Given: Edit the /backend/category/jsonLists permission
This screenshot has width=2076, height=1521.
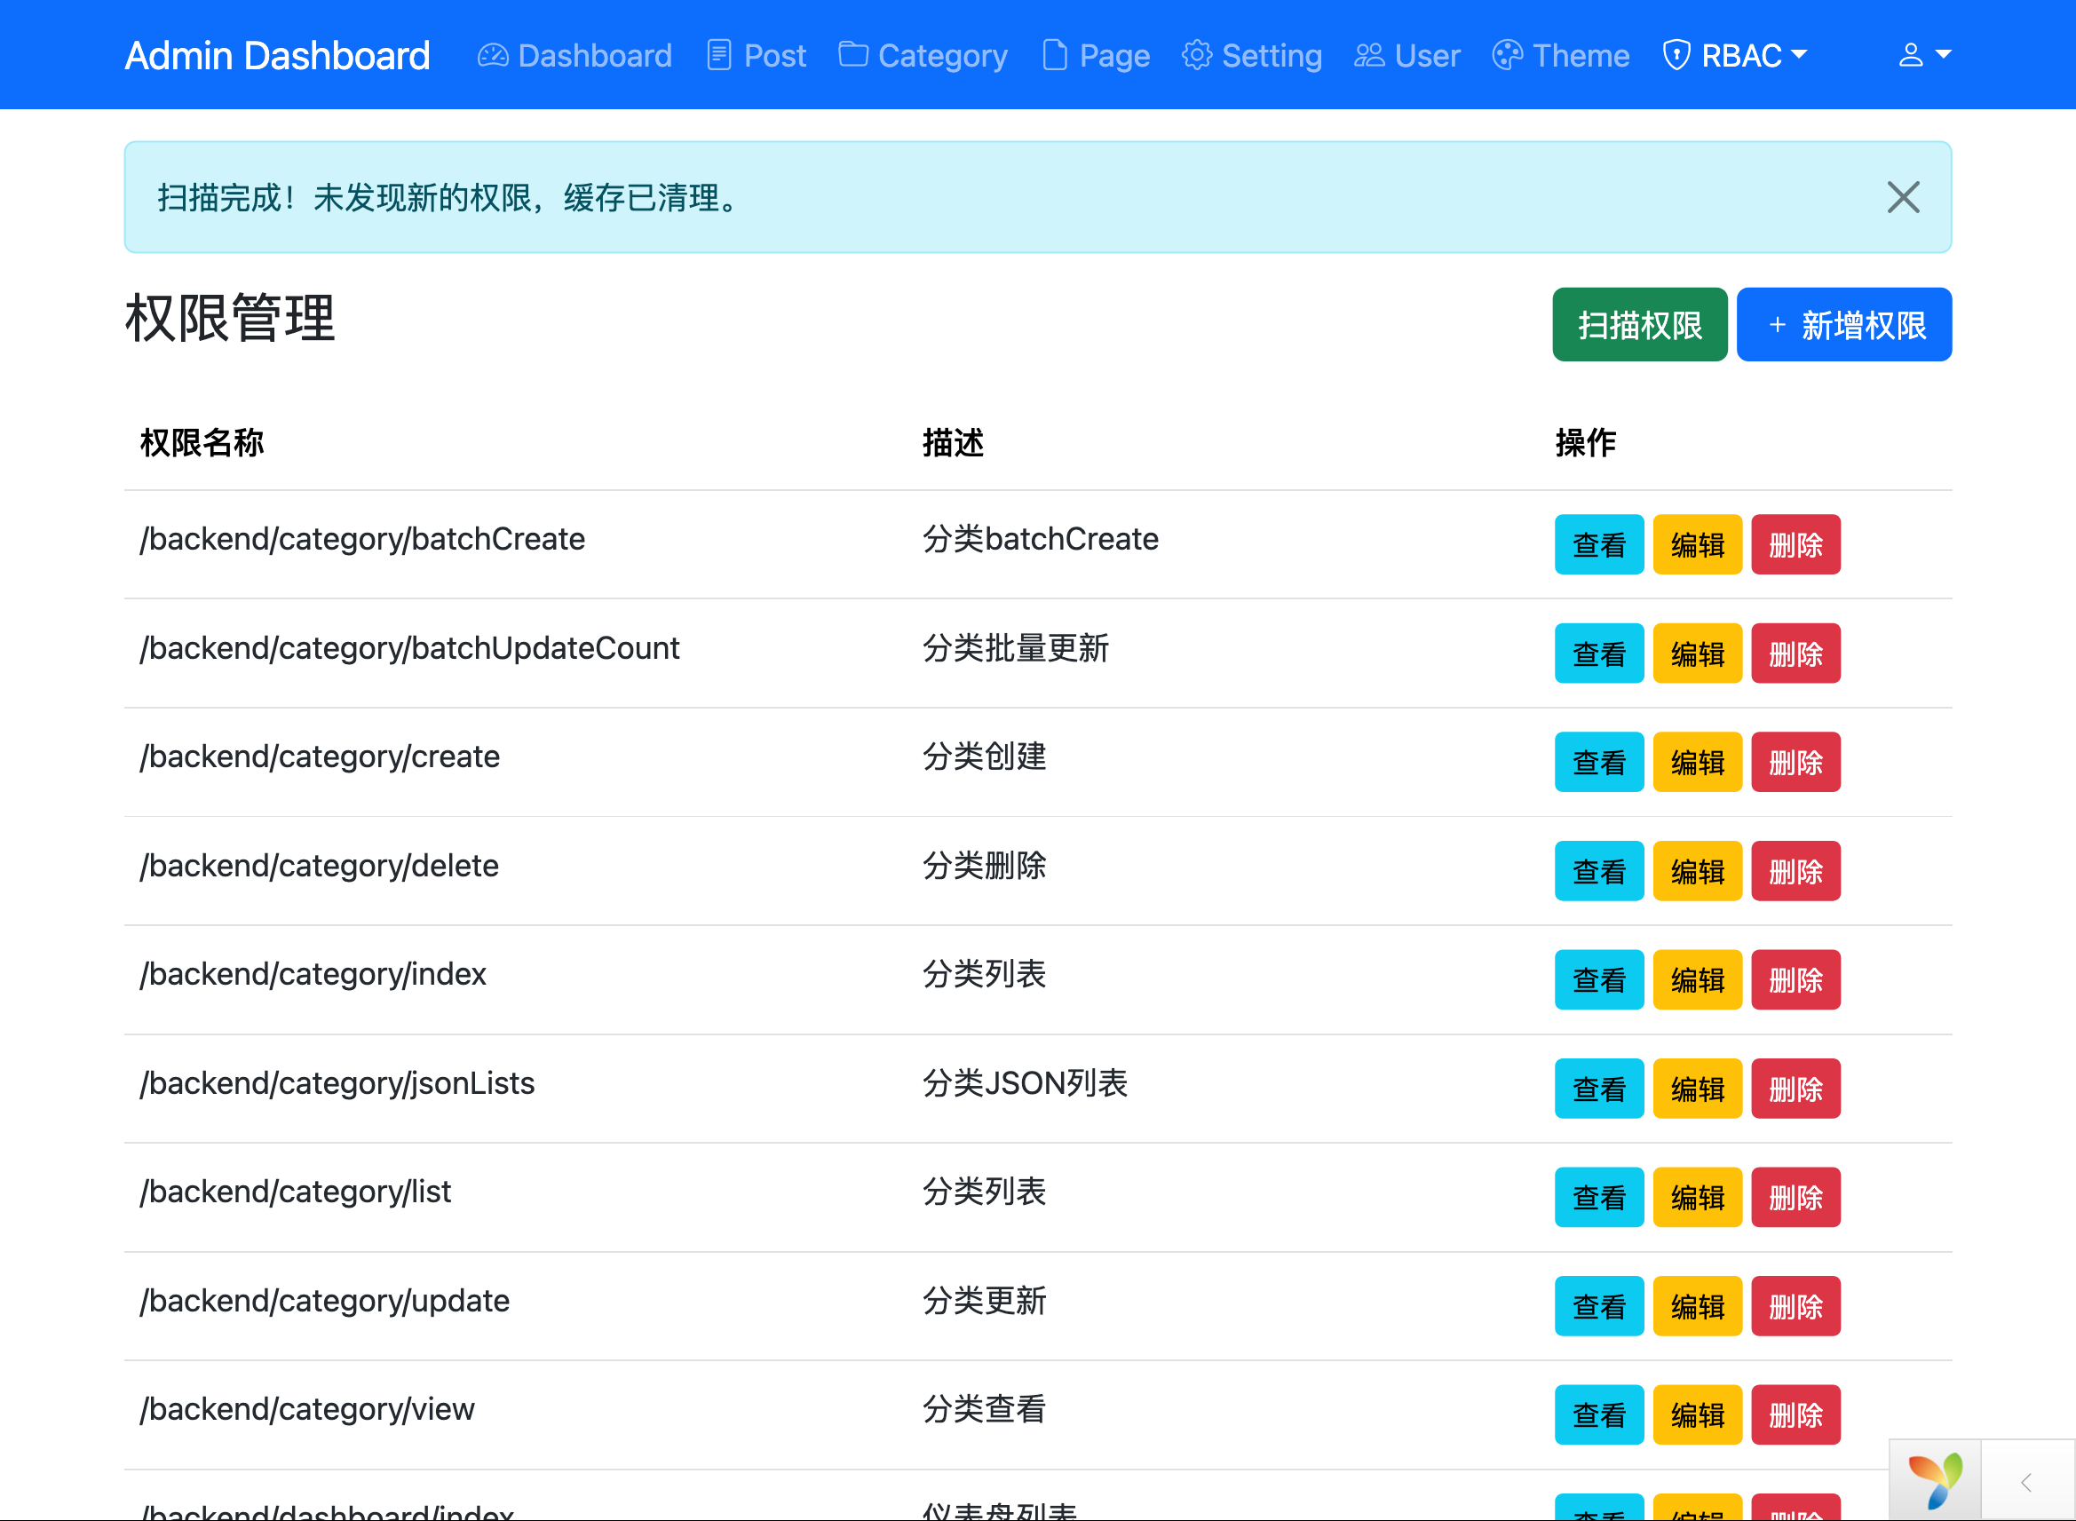Looking at the screenshot, I should [1697, 1089].
